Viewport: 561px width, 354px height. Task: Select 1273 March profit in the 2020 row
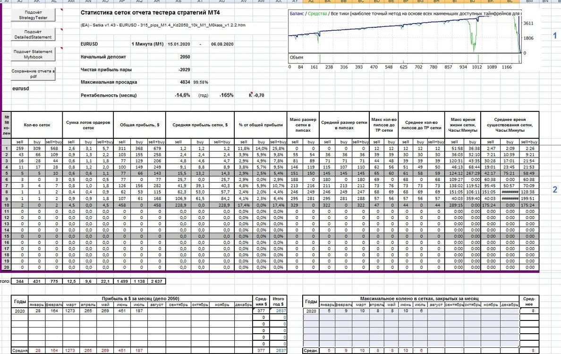[71, 311]
